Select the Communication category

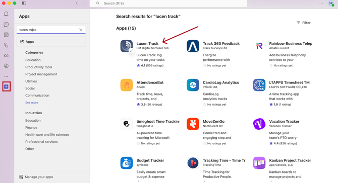[x=37, y=96]
